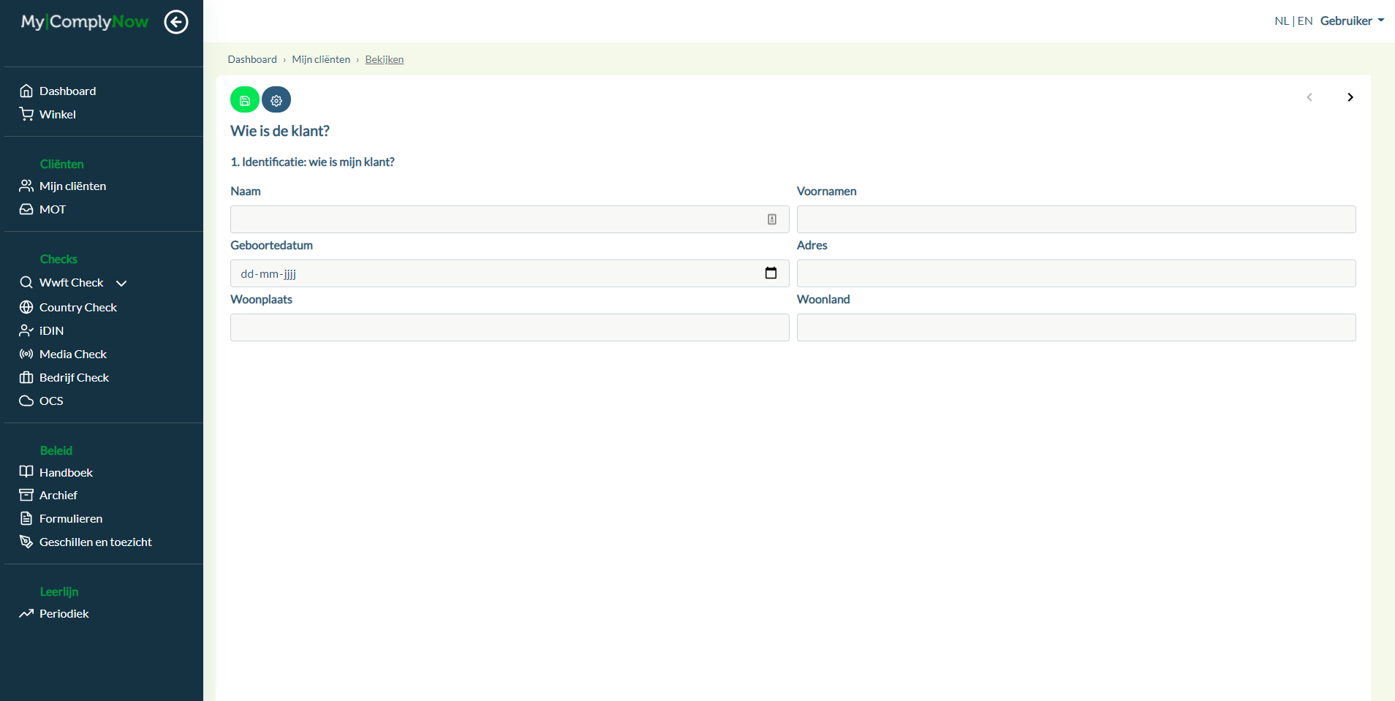Image resolution: width=1395 pixels, height=701 pixels.
Task: Click the Dashboard breadcrumb link
Action: pyautogui.click(x=252, y=59)
